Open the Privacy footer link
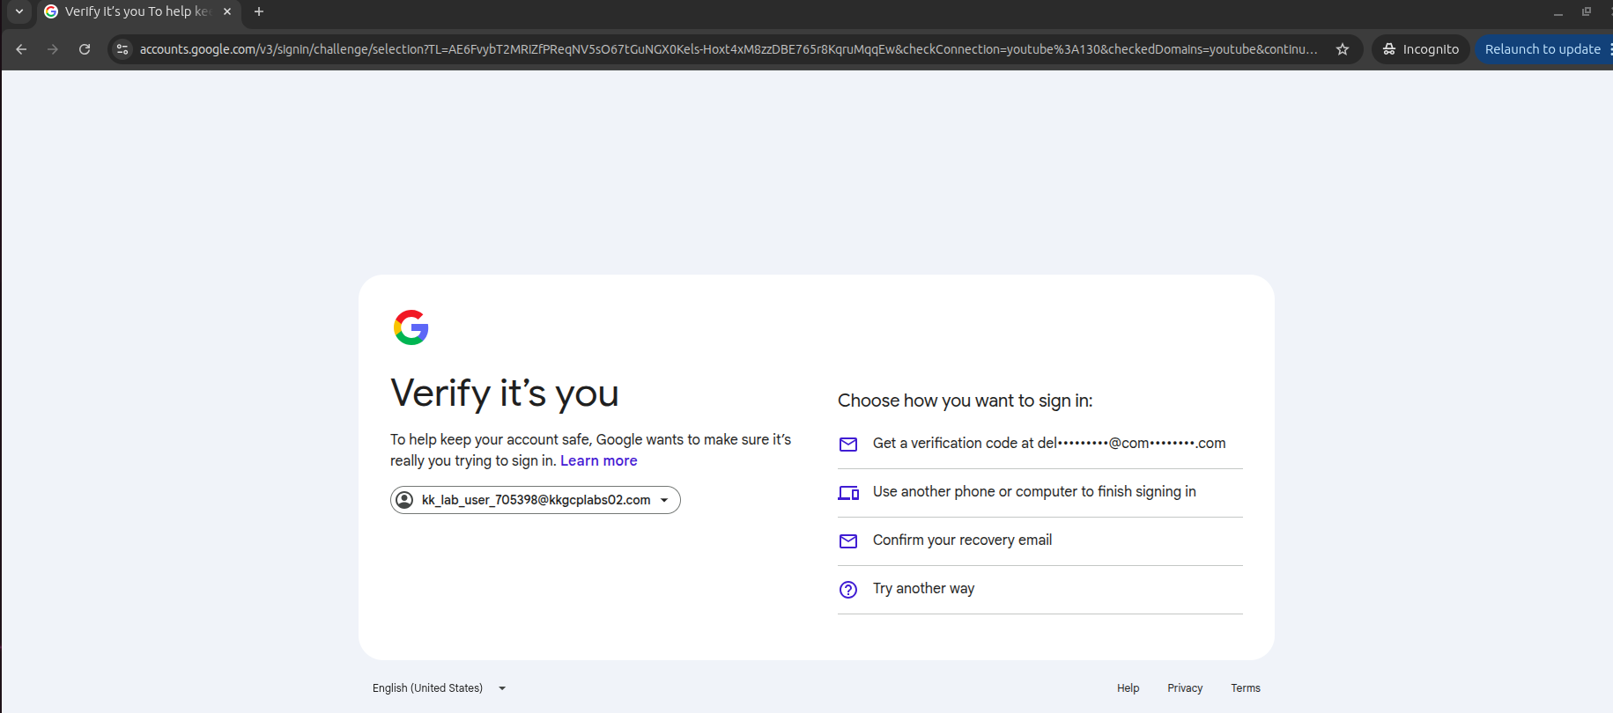The image size is (1613, 713). [x=1185, y=688]
